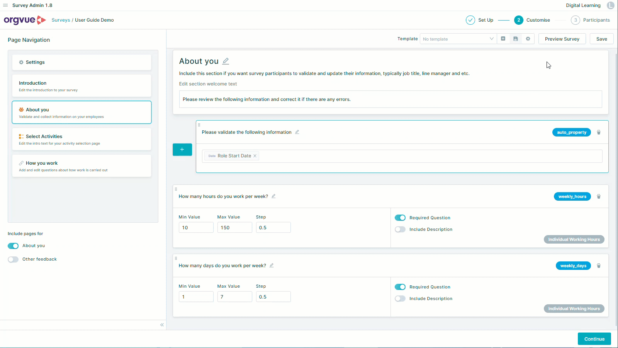Click Individual Working Hours badge under weekly hours

(574, 239)
